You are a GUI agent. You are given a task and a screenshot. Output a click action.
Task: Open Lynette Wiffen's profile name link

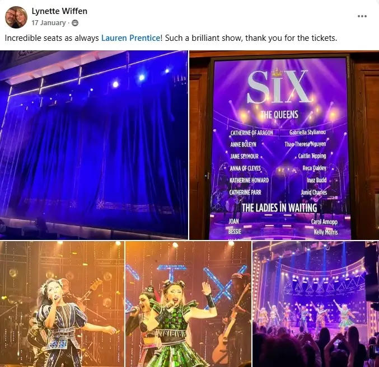tap(59, 11)
